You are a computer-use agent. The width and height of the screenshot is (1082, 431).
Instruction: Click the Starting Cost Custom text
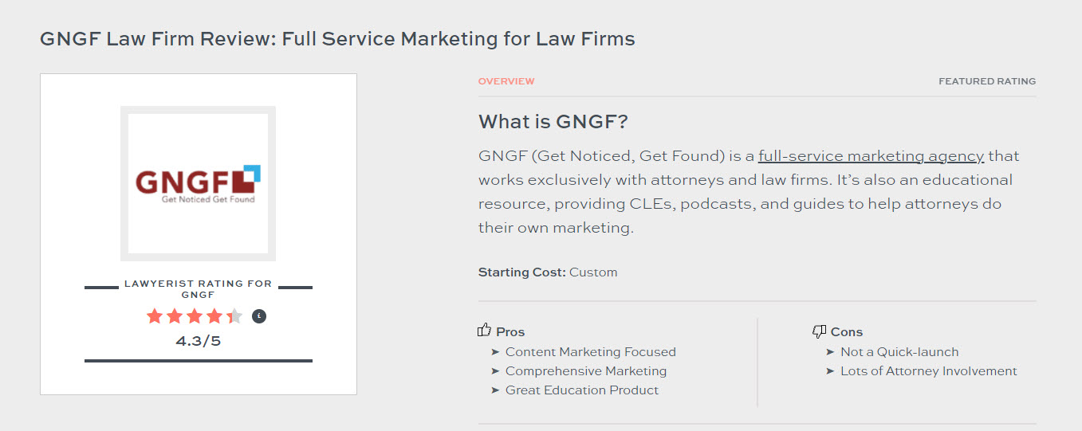click(548, 272)
